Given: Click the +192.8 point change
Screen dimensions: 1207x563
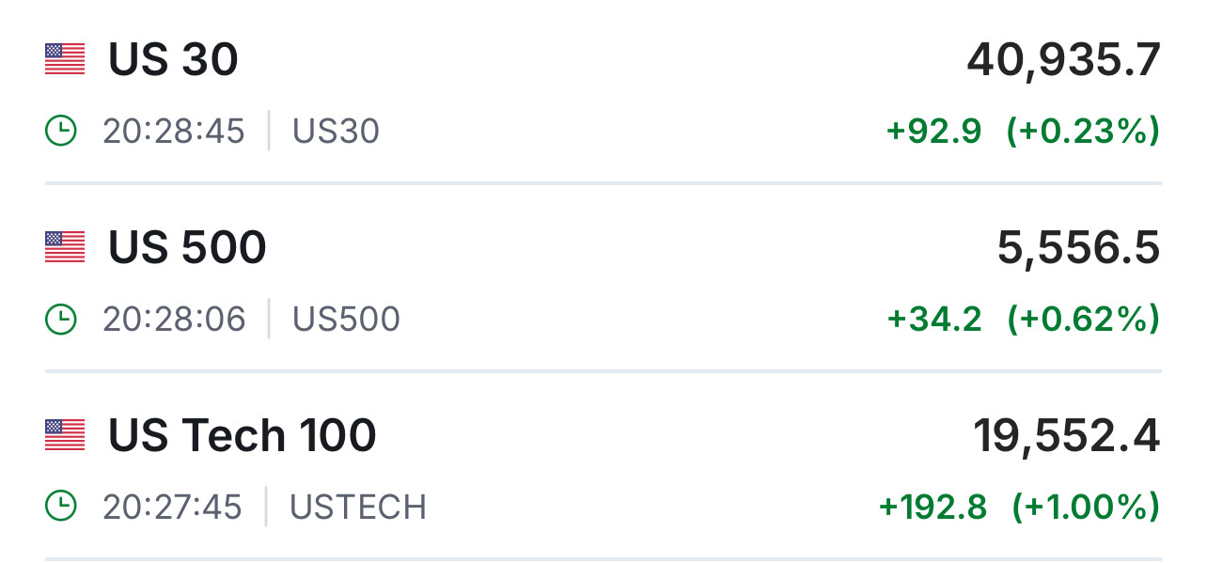Looking at the screenshot, I should 933,508.
